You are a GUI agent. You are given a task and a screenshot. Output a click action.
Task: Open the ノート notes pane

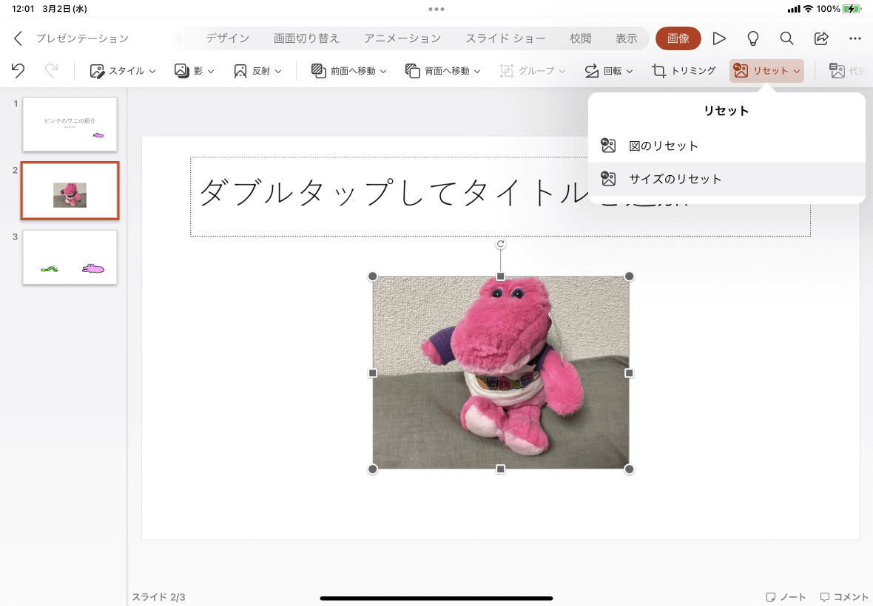point(786,597)
